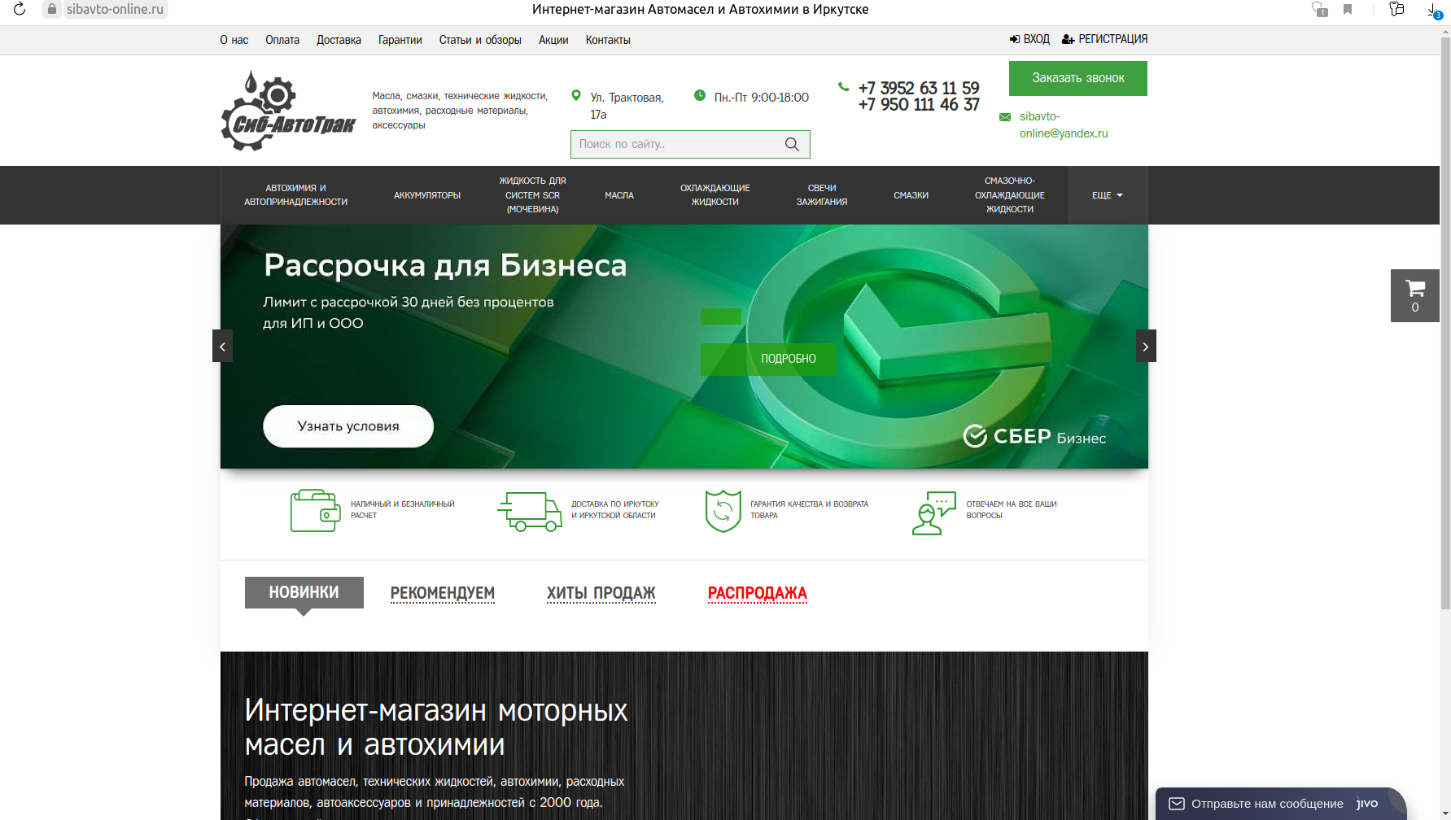This screenshot has height=820, width=1451.
Task: Click the Sib-AvtoTrak gear logo
Action: (x=288, y=111)
